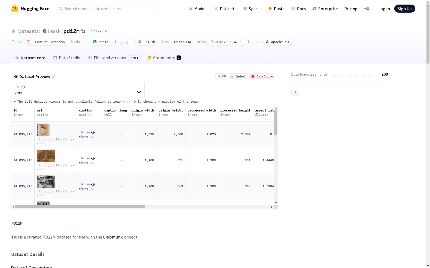This screenshot has width=430, height=268.
Task: Click the Datasets breadcrumb link
Action: pyautogui.click(x=29, y=31)
